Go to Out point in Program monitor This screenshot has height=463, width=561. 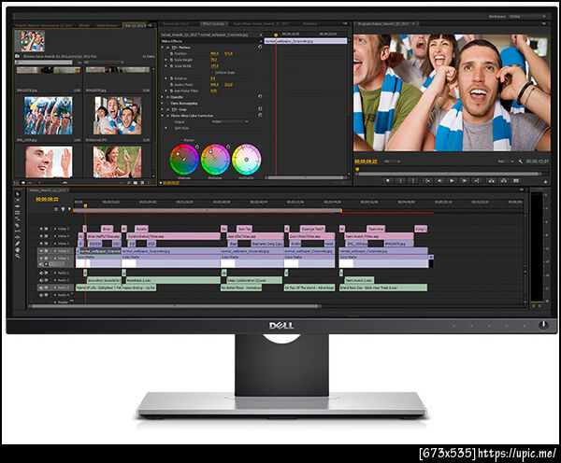(x=476, y=181)
